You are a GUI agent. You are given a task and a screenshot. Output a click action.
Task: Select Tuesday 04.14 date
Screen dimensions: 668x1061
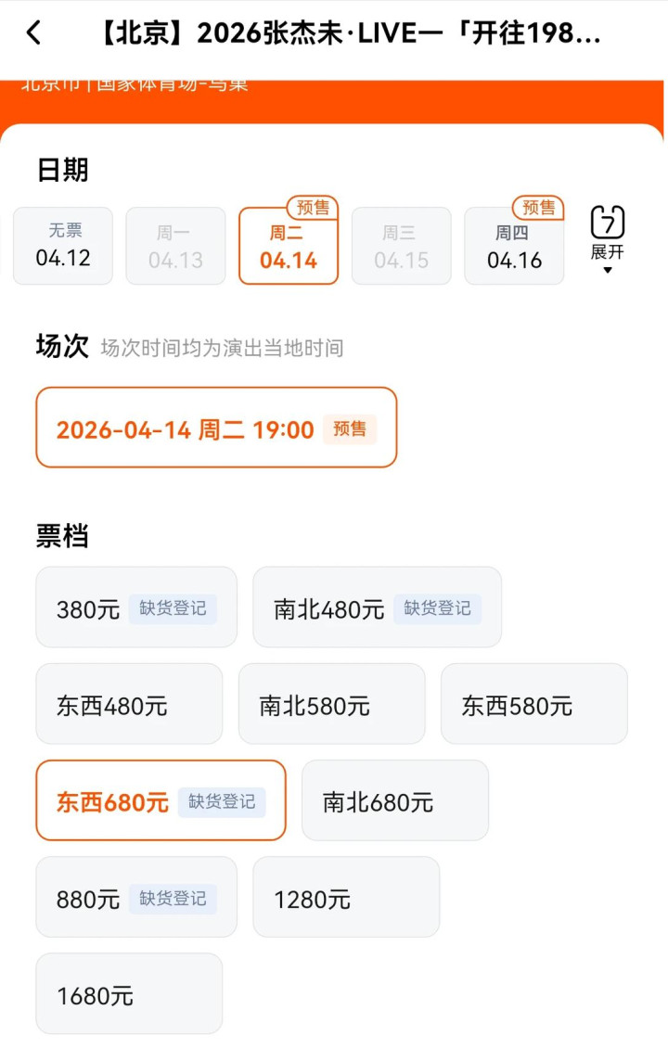(x=289, y=247)
